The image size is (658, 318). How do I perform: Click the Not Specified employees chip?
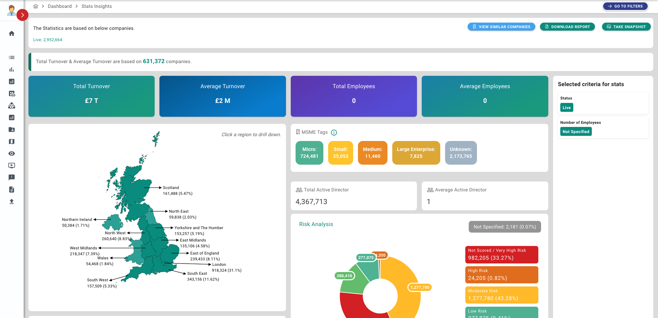click(576, 132)
